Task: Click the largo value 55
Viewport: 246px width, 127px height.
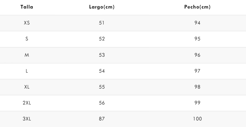Action: click(x=102, y=87)
